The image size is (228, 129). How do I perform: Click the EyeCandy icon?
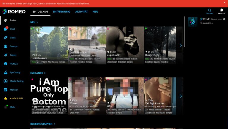tap(6, 72)
